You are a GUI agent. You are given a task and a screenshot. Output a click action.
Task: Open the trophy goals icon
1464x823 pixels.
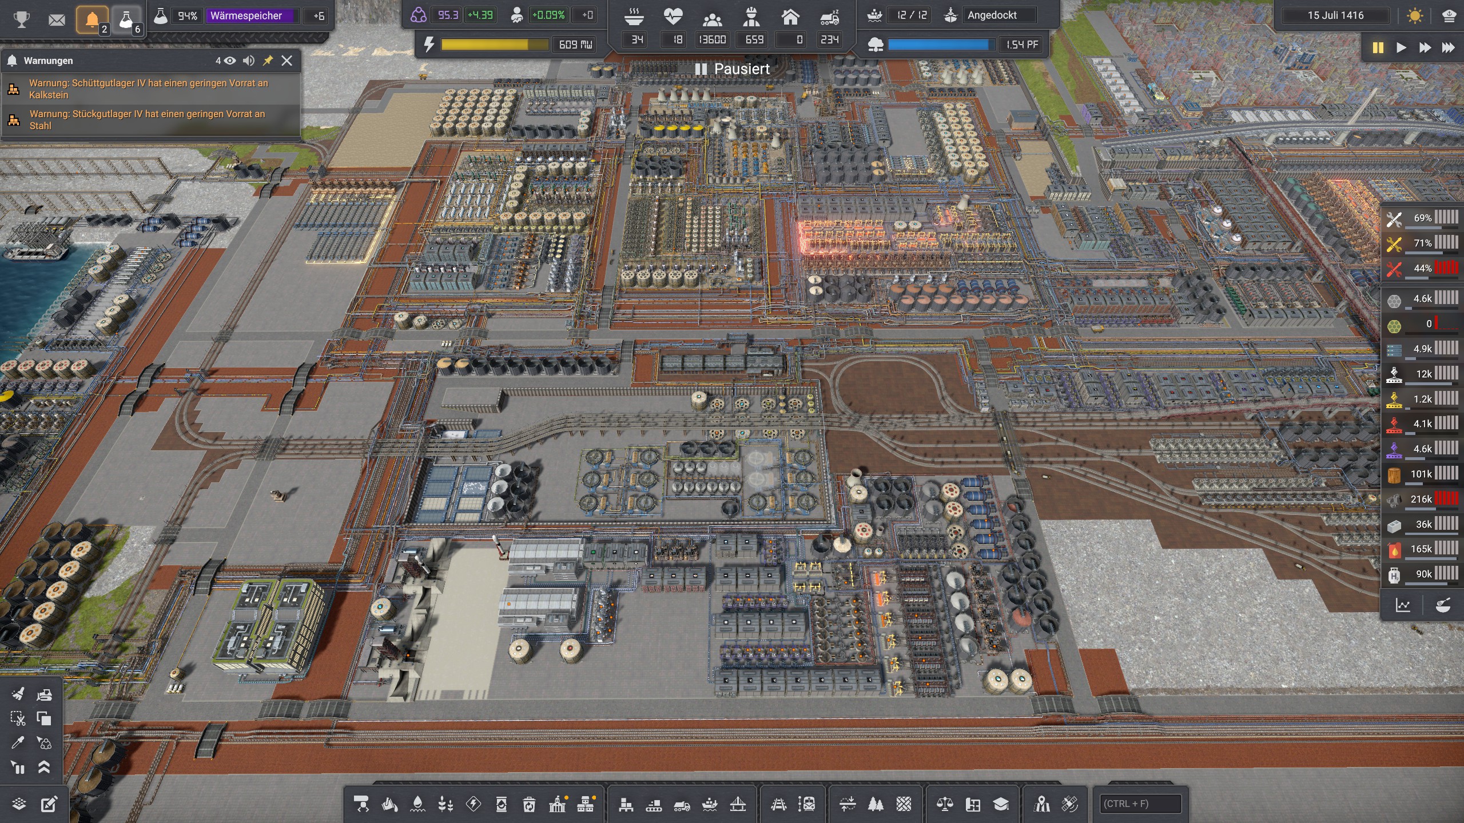(22, 20)
